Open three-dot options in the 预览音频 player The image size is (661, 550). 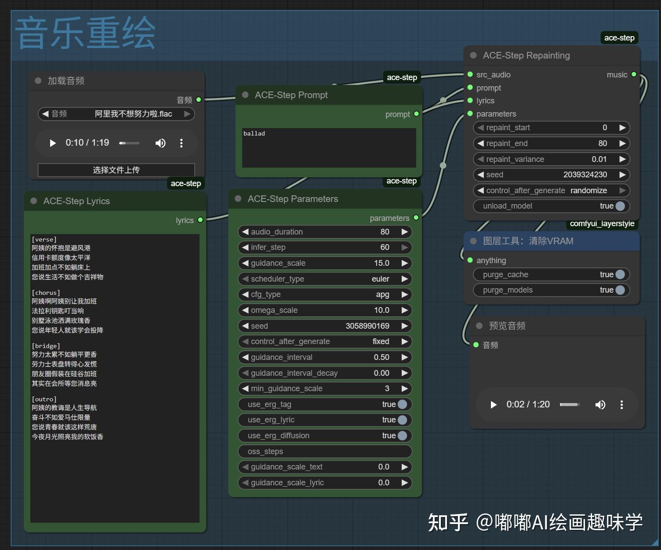pyautogui.click(x=621, y=404)
